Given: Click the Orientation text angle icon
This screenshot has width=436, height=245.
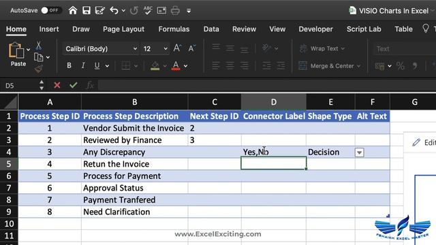Looking at the screenshot, I should point(266,48).
